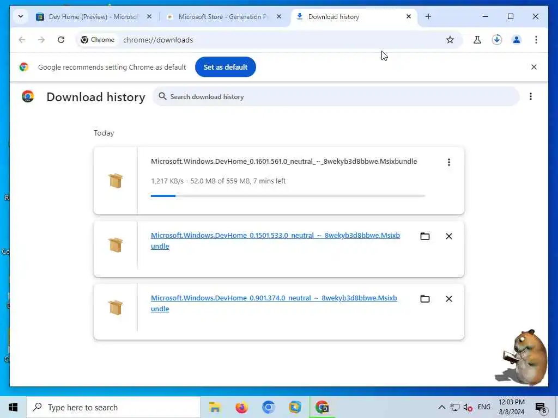This screenshot has width=558, height=418.
Task: Remove DevHome 0.901.374.0 from list
Action: click(x=449, y=299)
